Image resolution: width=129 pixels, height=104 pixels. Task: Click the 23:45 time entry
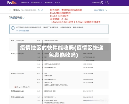[38, 91]
